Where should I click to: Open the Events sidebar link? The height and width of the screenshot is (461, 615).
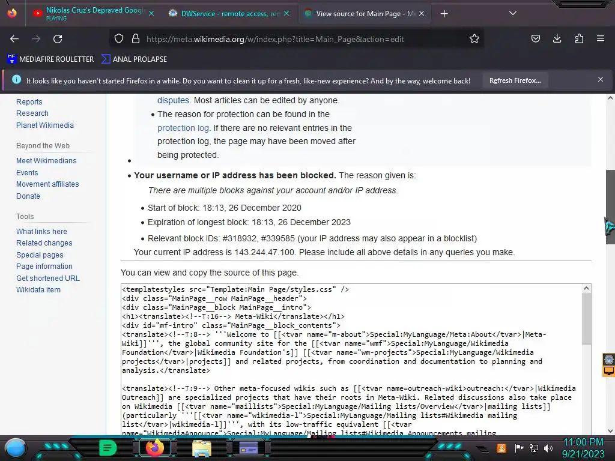(x=27, y=173)
